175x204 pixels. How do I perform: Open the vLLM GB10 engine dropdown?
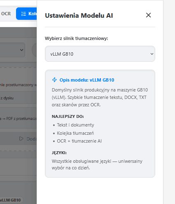click(x=100, y=54)
